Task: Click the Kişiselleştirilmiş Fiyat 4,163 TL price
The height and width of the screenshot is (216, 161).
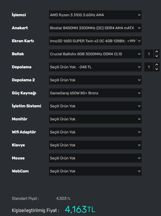Action: tap(80, 210)
